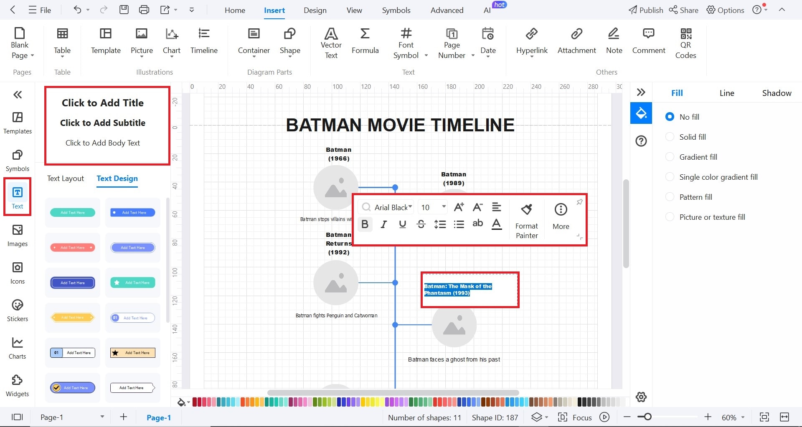This screenshot has height=427, width=802.
Task: Open More options in floating toolbar
Action: point(561,217)
